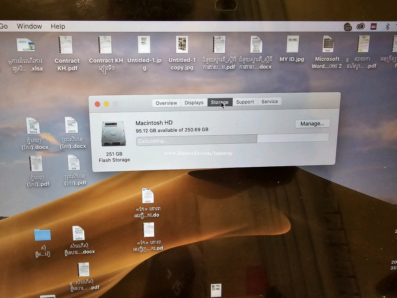Select the Khmer .pdf file right of Microsoft Word file
The width and height of the screenshot is (397, 298).
[363, 44]
